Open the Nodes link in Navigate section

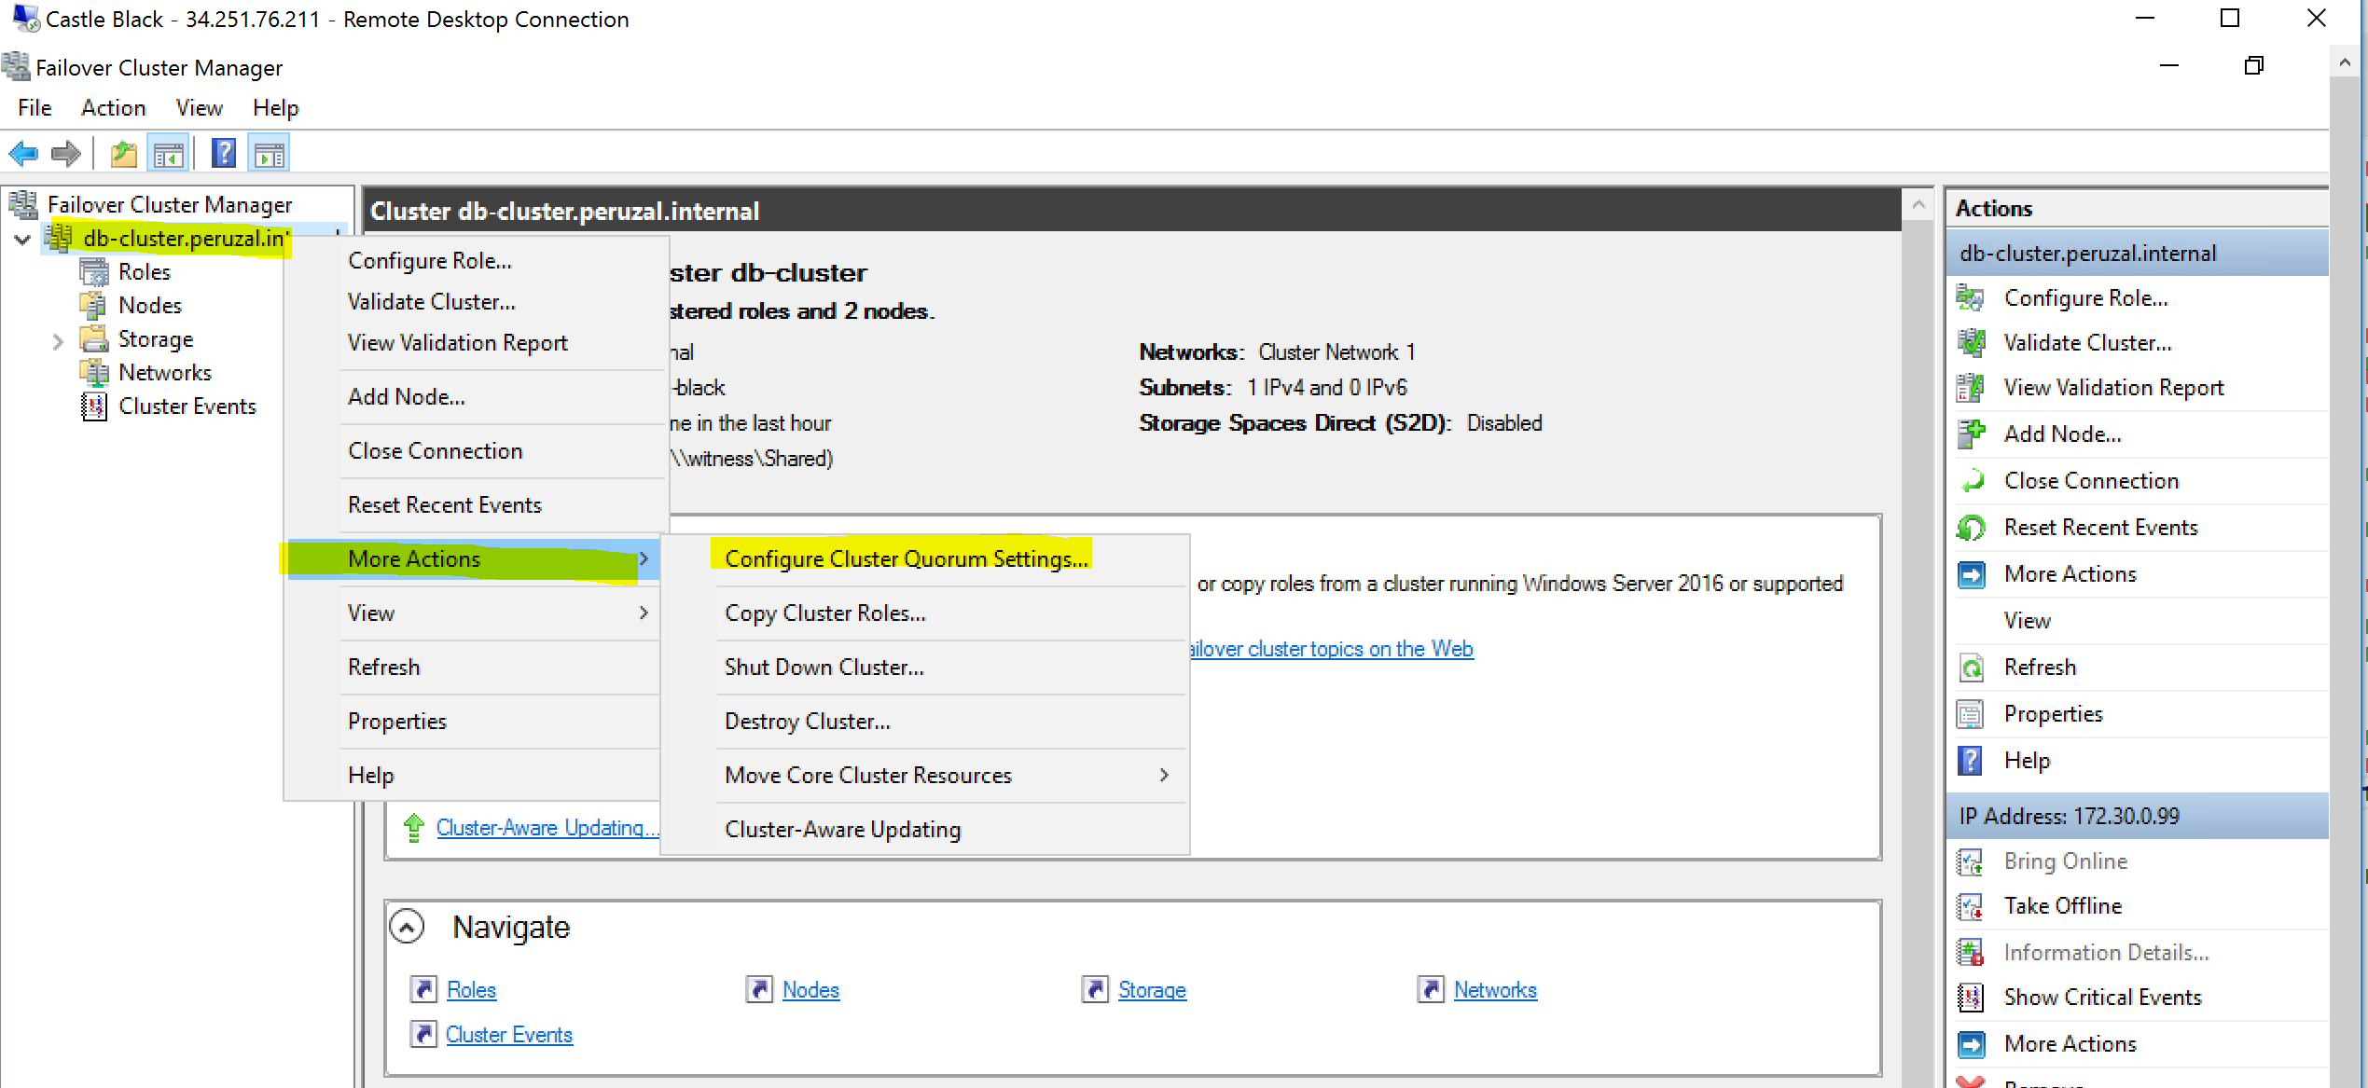pos(811,990)
